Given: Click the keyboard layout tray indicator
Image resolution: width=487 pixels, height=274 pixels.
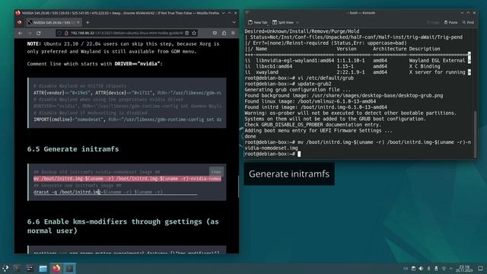Looking at the screenshot, I should (406, 269).
